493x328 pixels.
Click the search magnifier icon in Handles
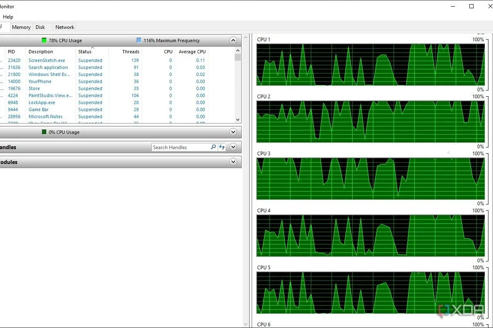[213, 147]
